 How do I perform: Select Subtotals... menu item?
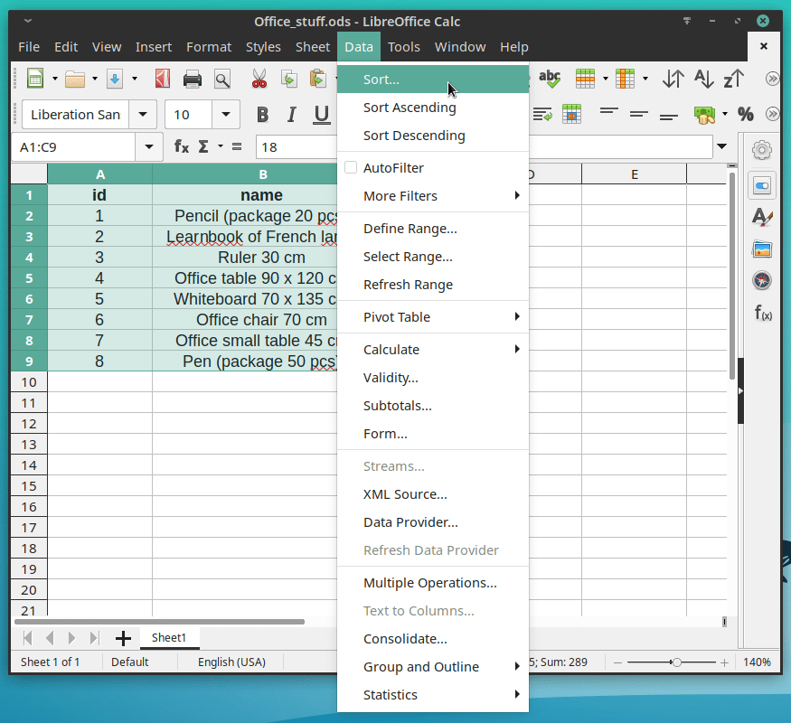tap(433, 406)
